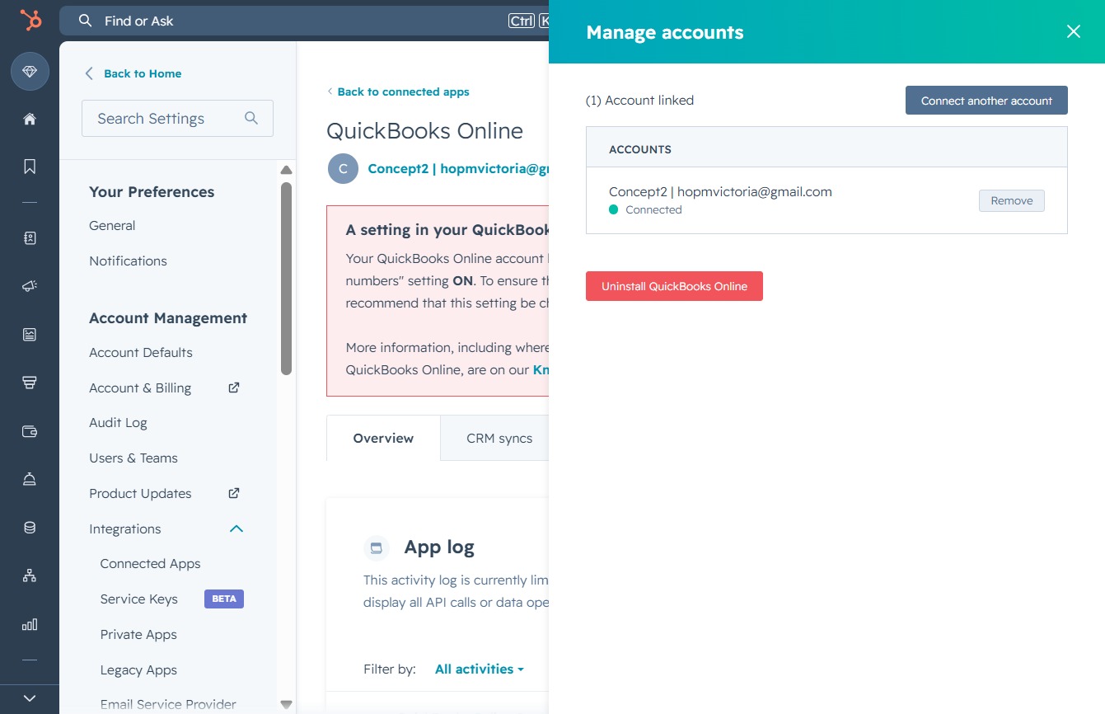Collapse the Integrations section chevron
1105x714 pixels.
point(236,528)
